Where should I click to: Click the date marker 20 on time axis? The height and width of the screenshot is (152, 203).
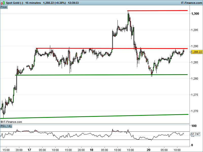[148, 150]
